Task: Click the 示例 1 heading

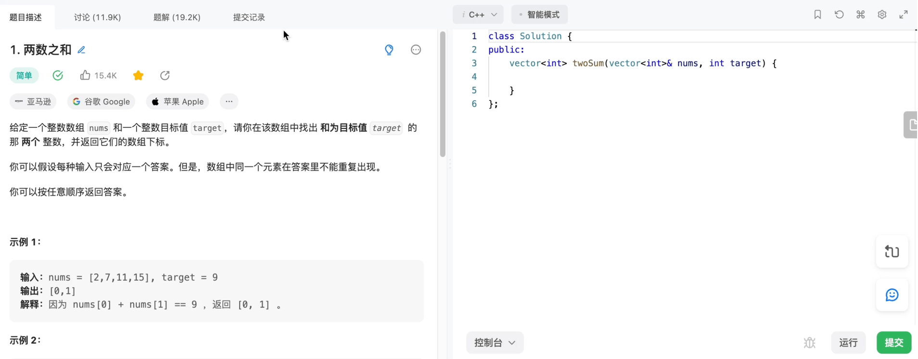Action: (25, 242)
